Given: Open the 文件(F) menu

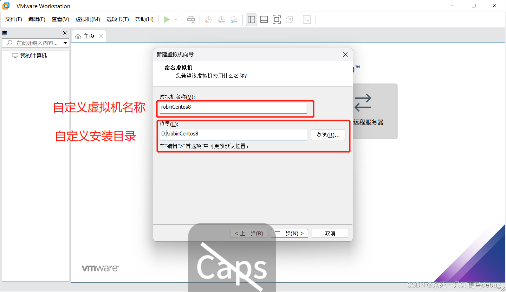Looking at the screenshot, I should 14,19.
